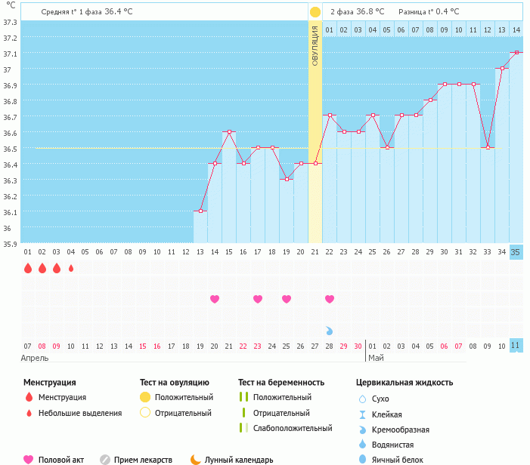Click the heart marker on cycle day 14
530x465 pixels.
tap(215, 299)
